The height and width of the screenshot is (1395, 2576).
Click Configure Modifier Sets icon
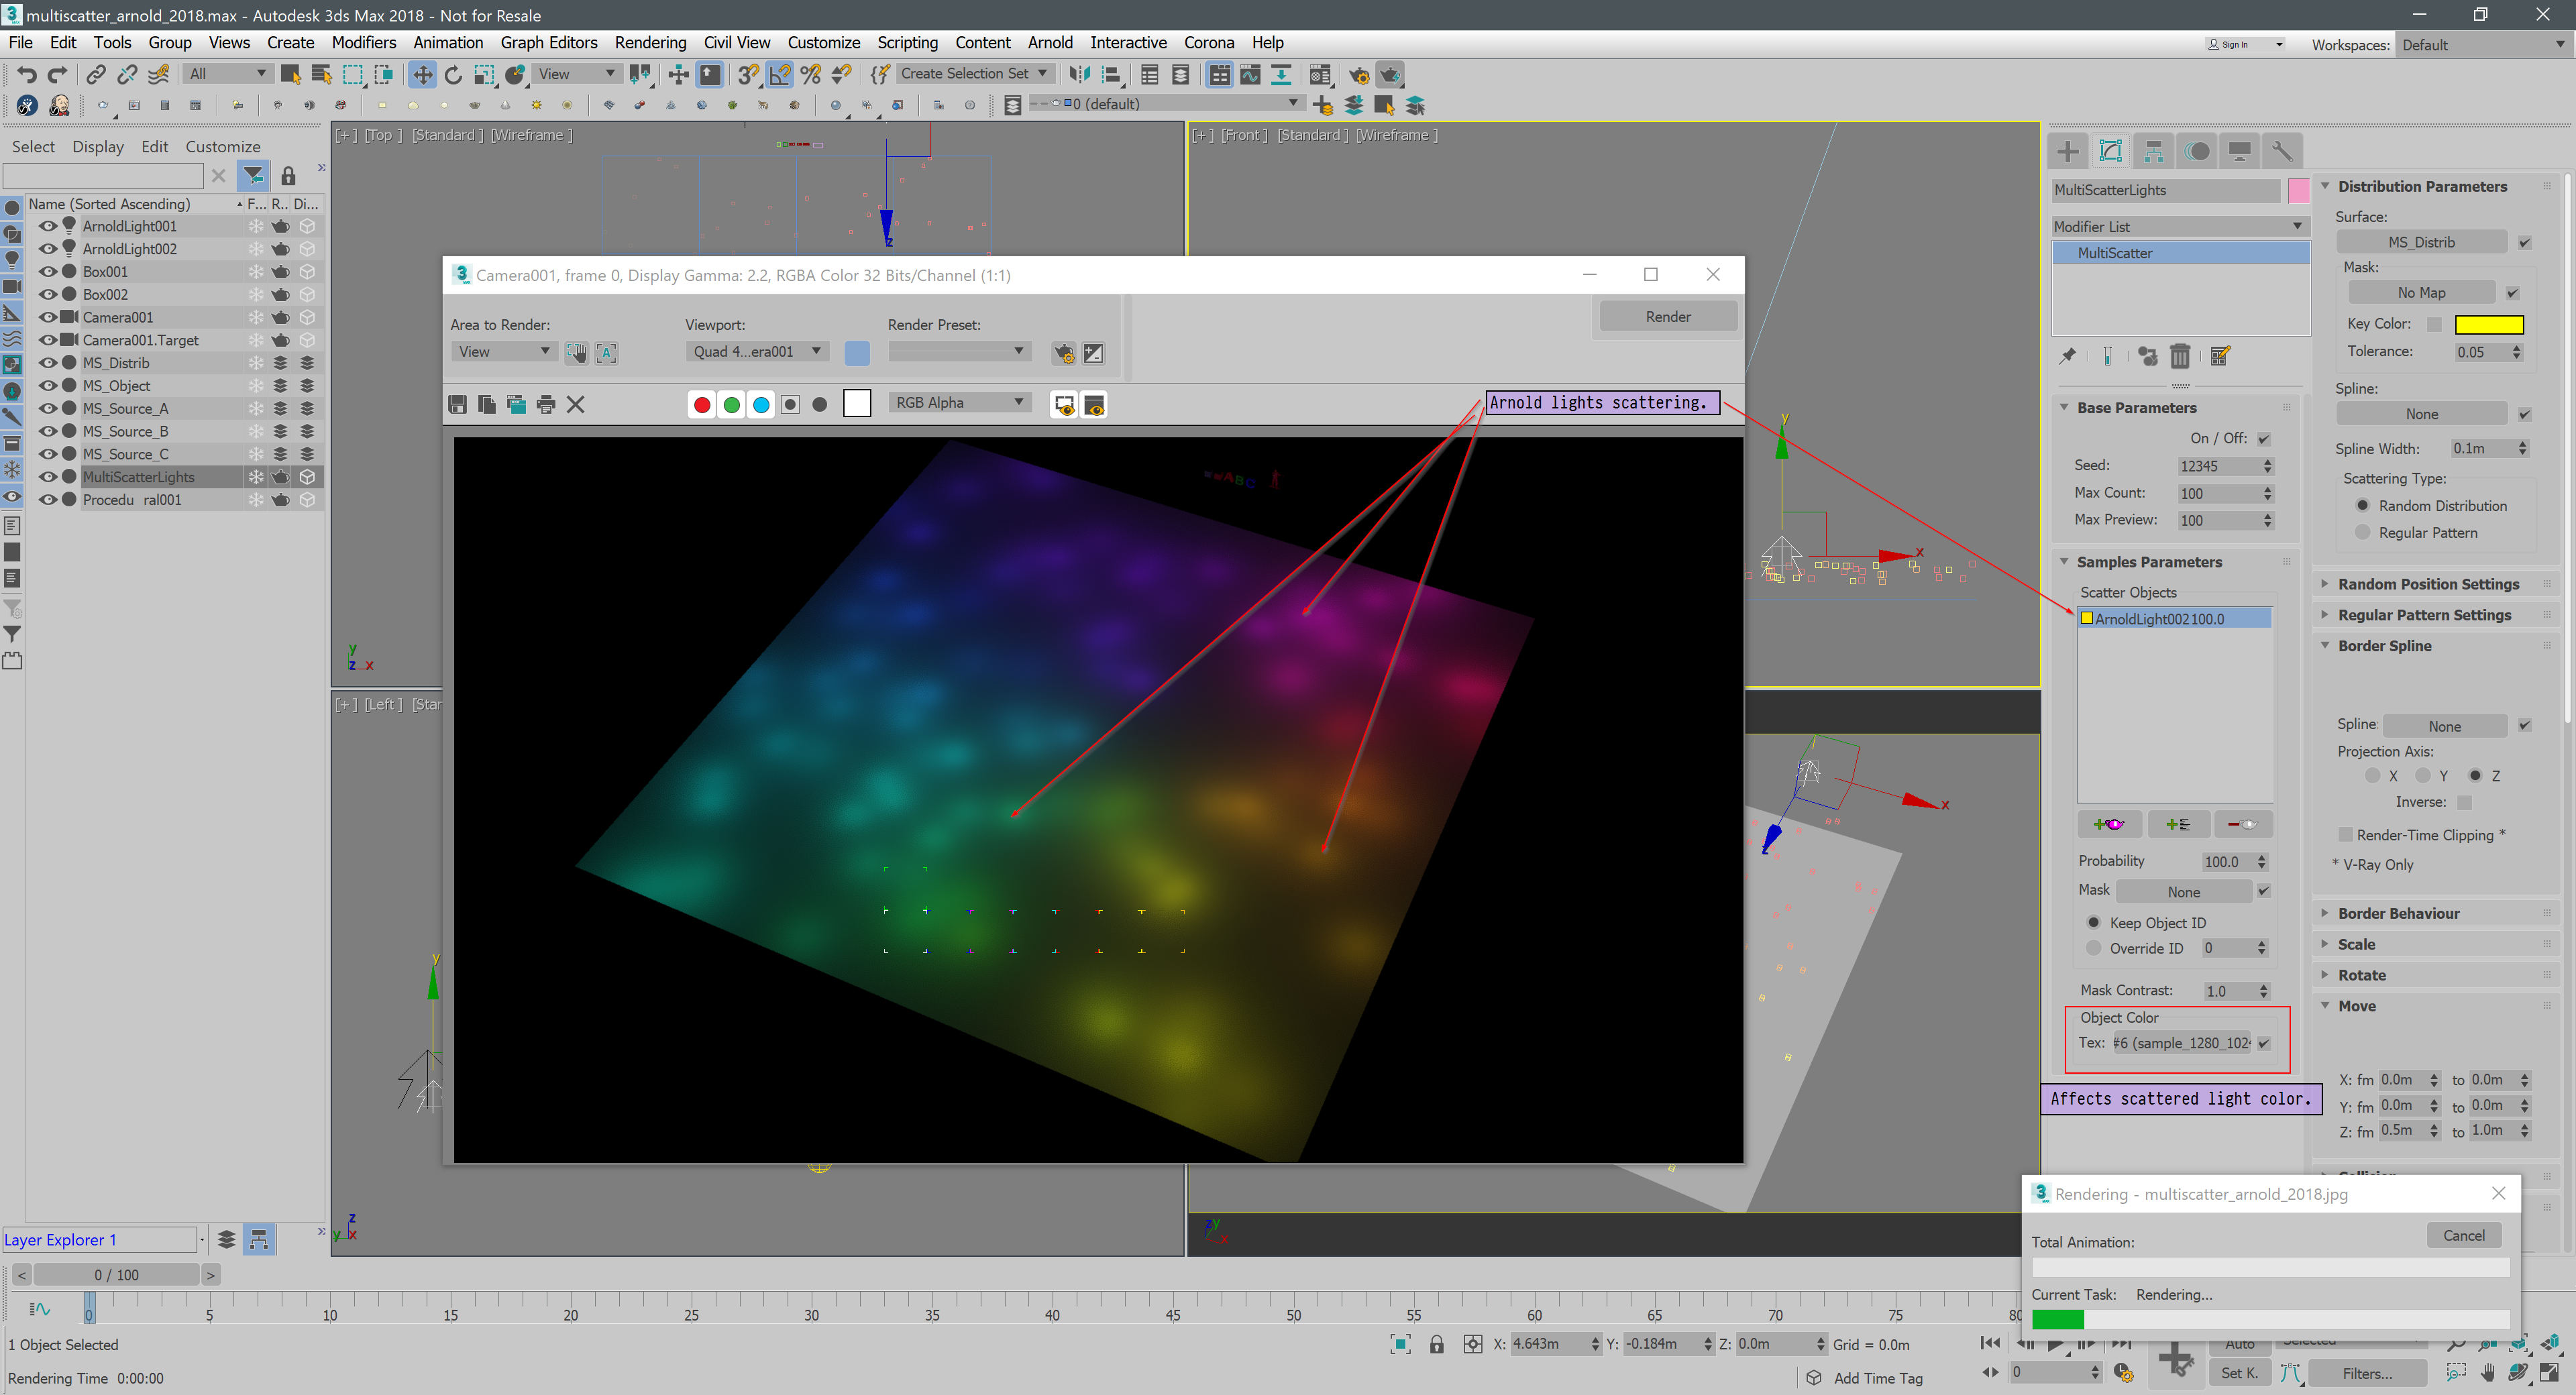2220,356
